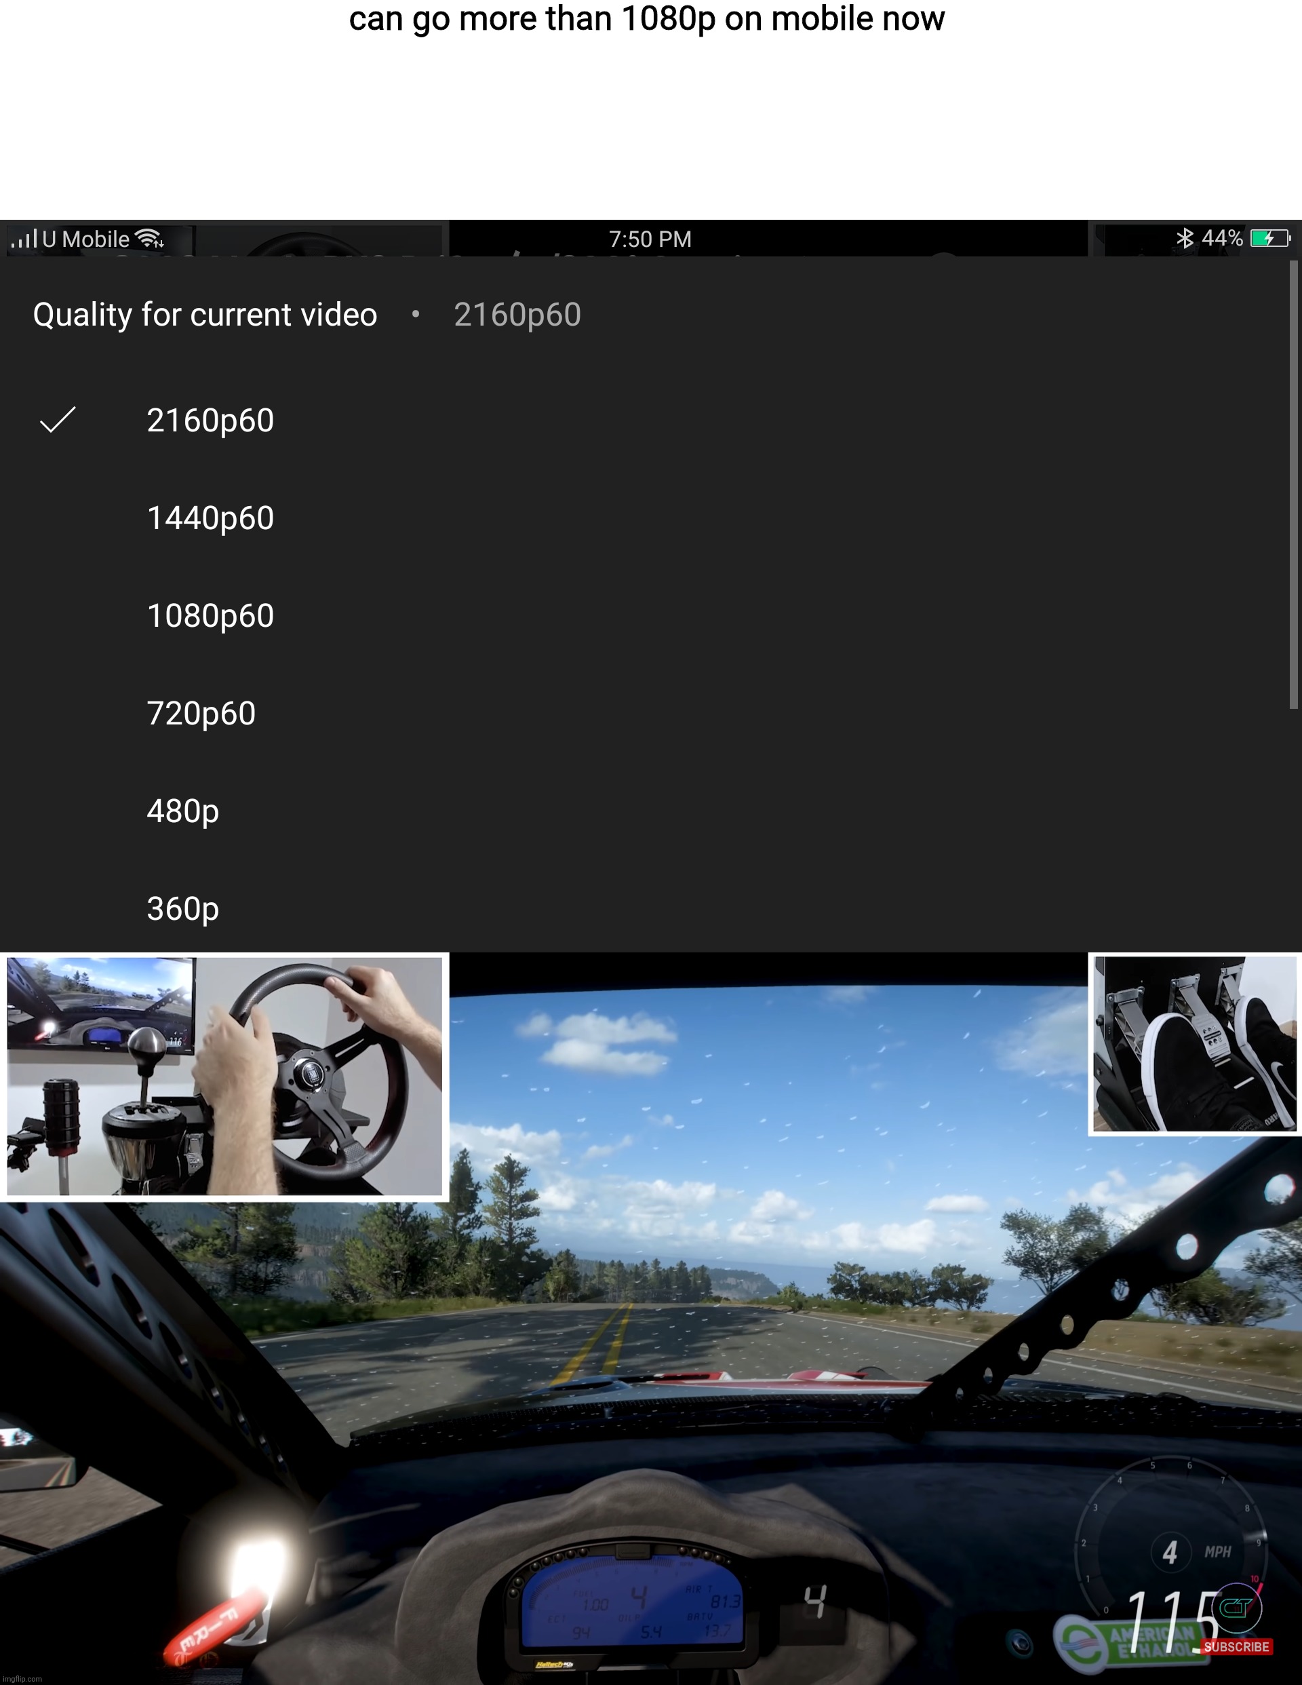Click the channel logo watermark in video

tap(1237, 1608)
